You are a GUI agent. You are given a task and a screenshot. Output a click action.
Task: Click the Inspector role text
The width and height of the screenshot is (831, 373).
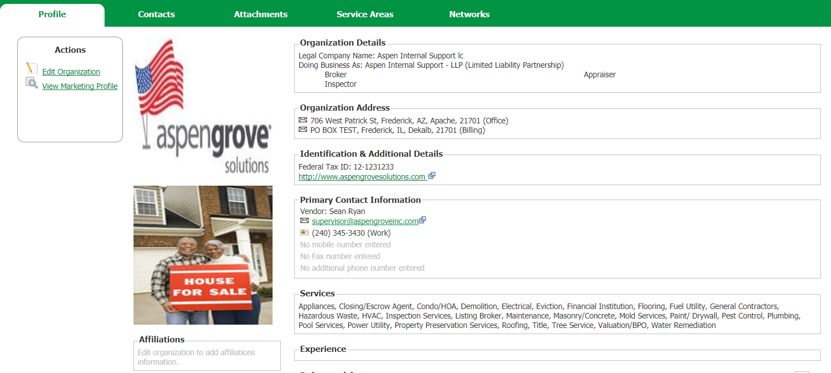click(x=340, y=84)
